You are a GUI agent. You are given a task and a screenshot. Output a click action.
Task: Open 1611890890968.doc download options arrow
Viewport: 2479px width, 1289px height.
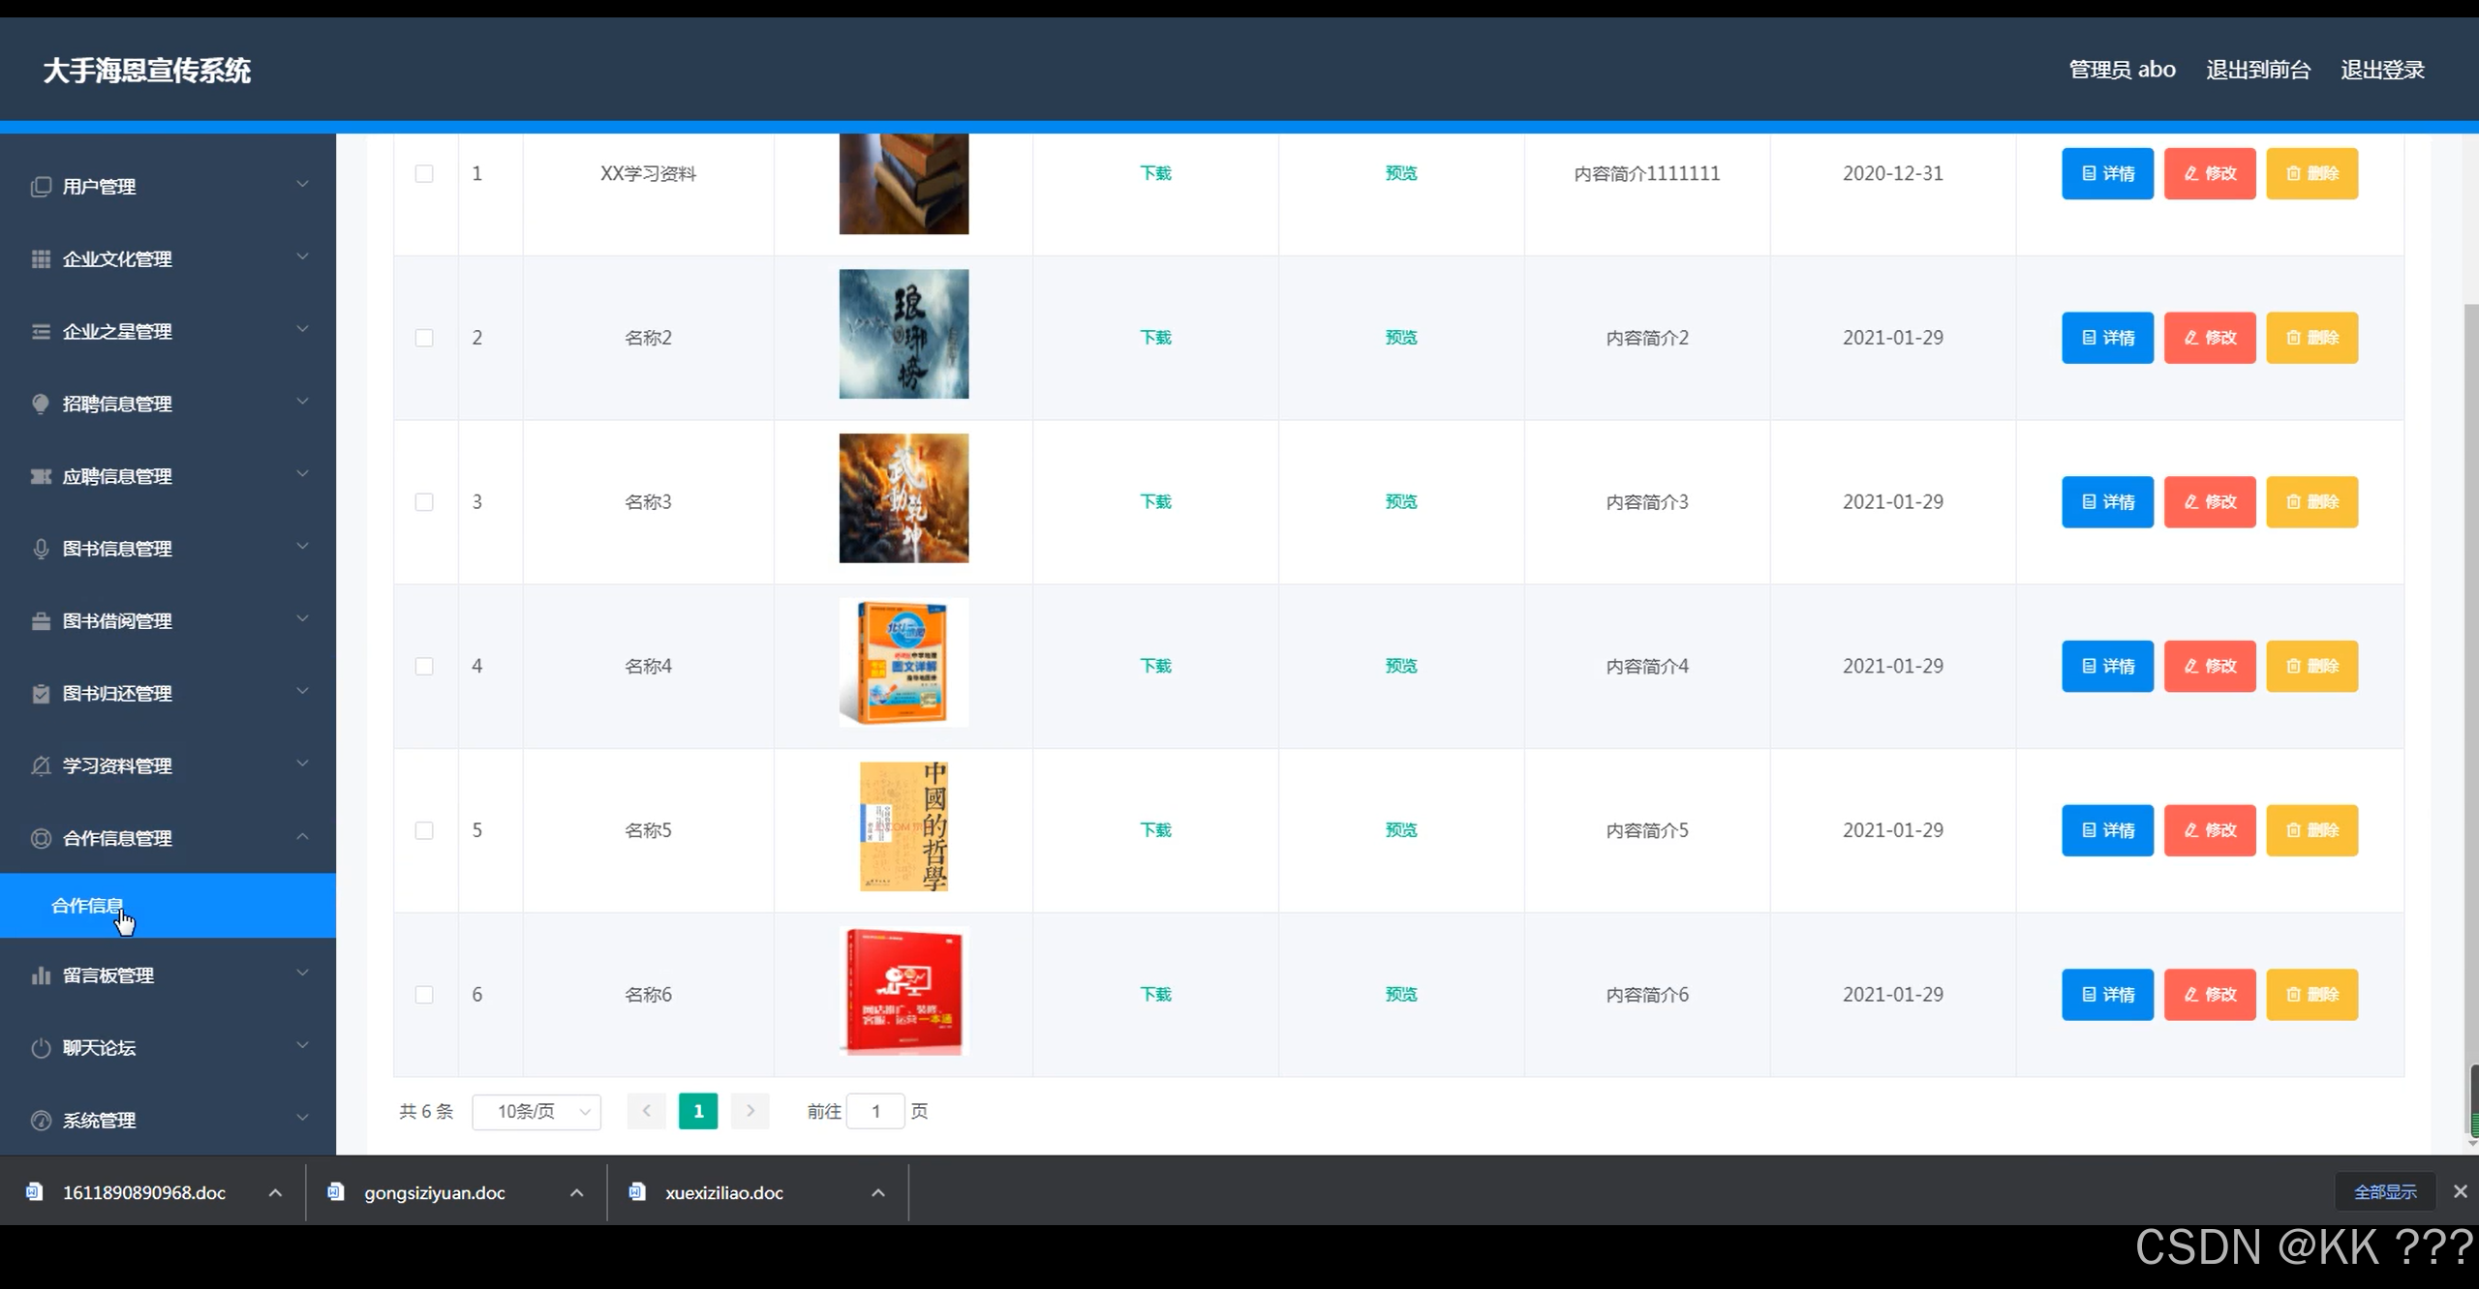click(275, 1192)
